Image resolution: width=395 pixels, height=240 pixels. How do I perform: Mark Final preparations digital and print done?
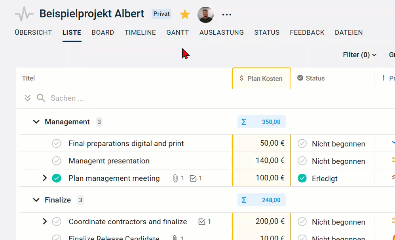(x=57, y=144)
